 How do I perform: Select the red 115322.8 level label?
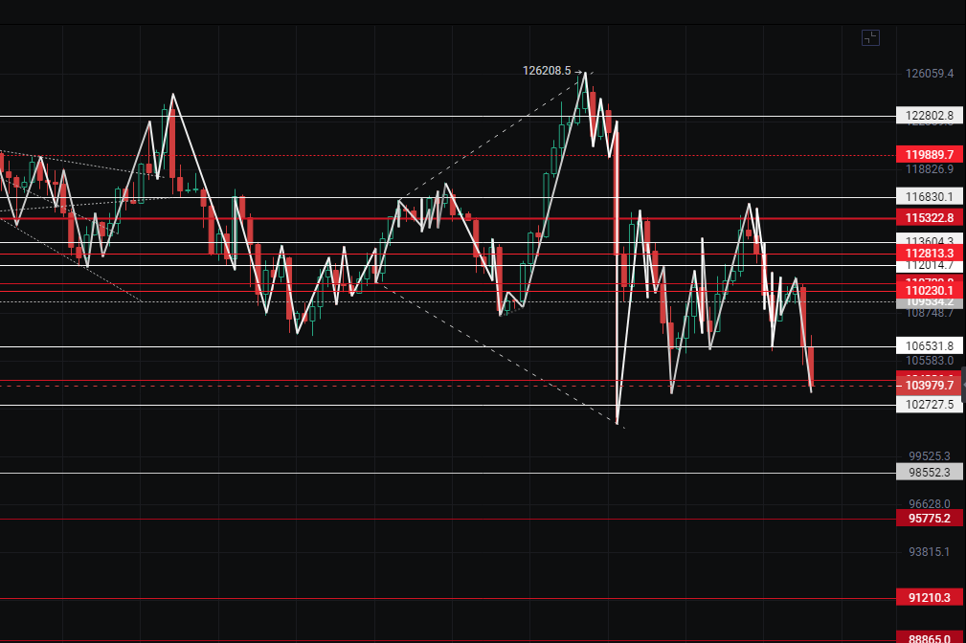pyautogui.click(x=929, y=219)
